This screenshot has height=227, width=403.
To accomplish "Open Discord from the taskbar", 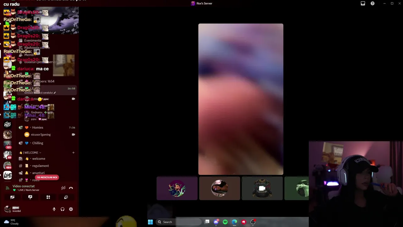I will pyautogui.click(x=216, y=222).
